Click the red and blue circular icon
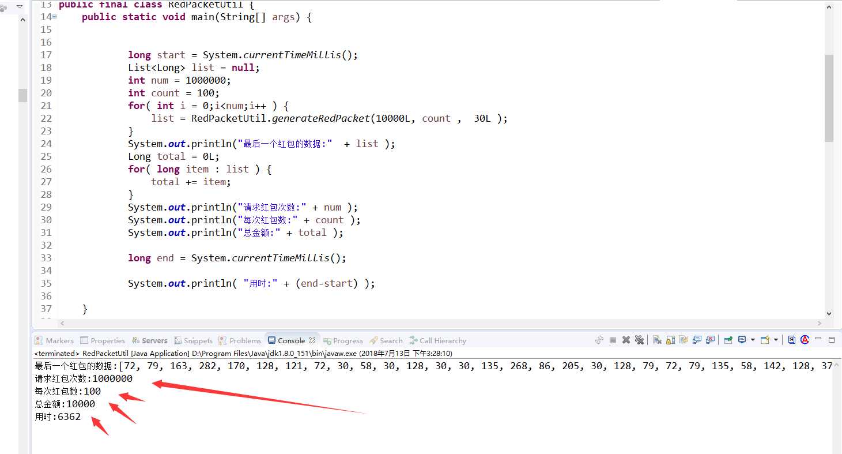The height and width of the screenshot is (454, 842). point(805,340)
